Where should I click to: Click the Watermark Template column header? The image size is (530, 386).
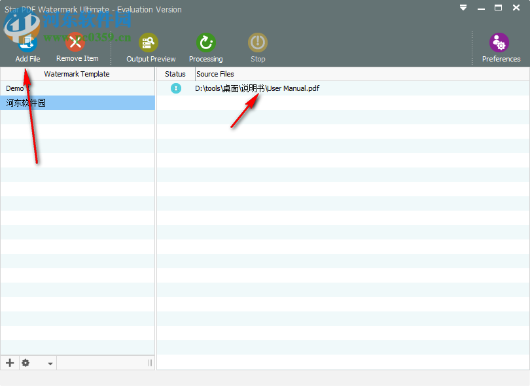click(77, 74)
